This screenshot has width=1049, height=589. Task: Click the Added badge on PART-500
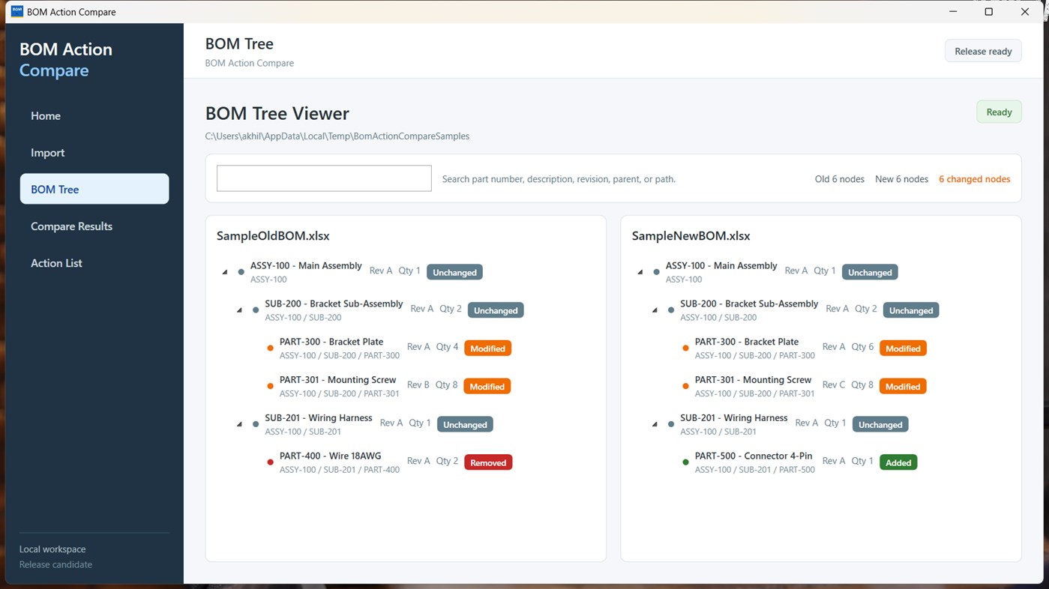898,462
